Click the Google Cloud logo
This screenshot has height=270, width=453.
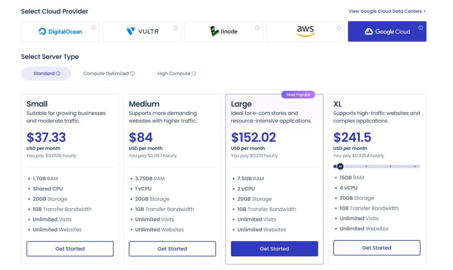tap(387, 31)
